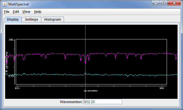Open the Help menu
This screenshot has width=183, height=110.
[x=38, y=12]
